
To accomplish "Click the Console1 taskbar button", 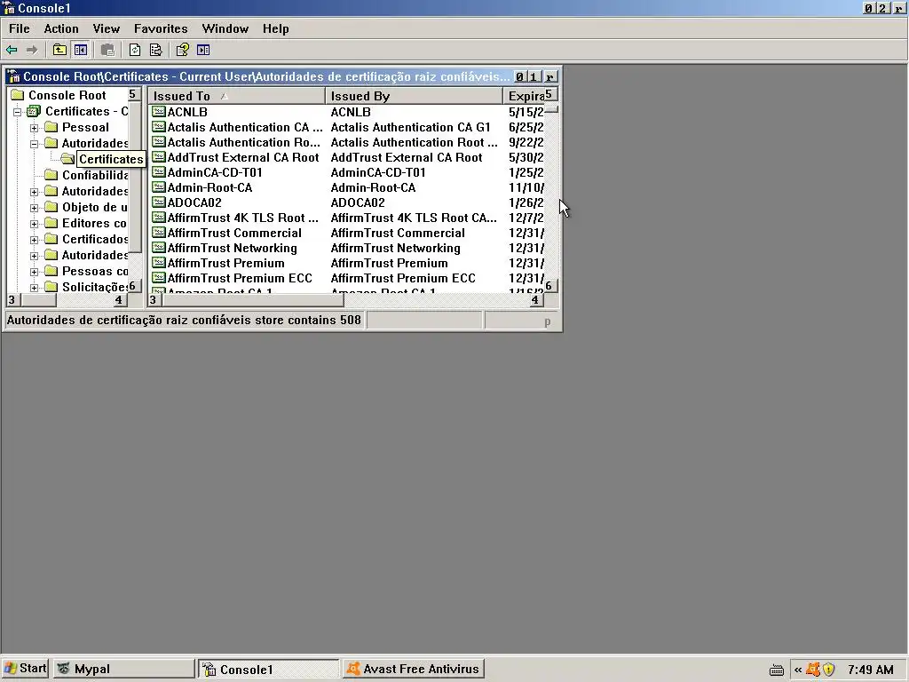I will (x=268, y=669).
